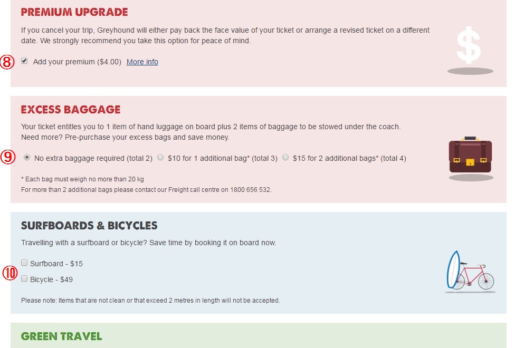Click the Premium Upgrade heading
The width and height of the screenshot is (515, 348).
click(74, 12)
